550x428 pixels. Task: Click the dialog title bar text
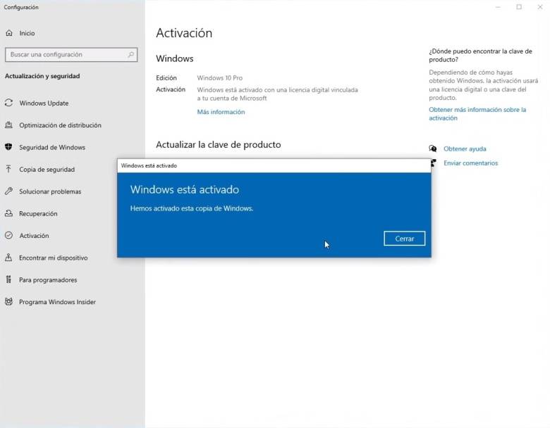click(149, 165)
